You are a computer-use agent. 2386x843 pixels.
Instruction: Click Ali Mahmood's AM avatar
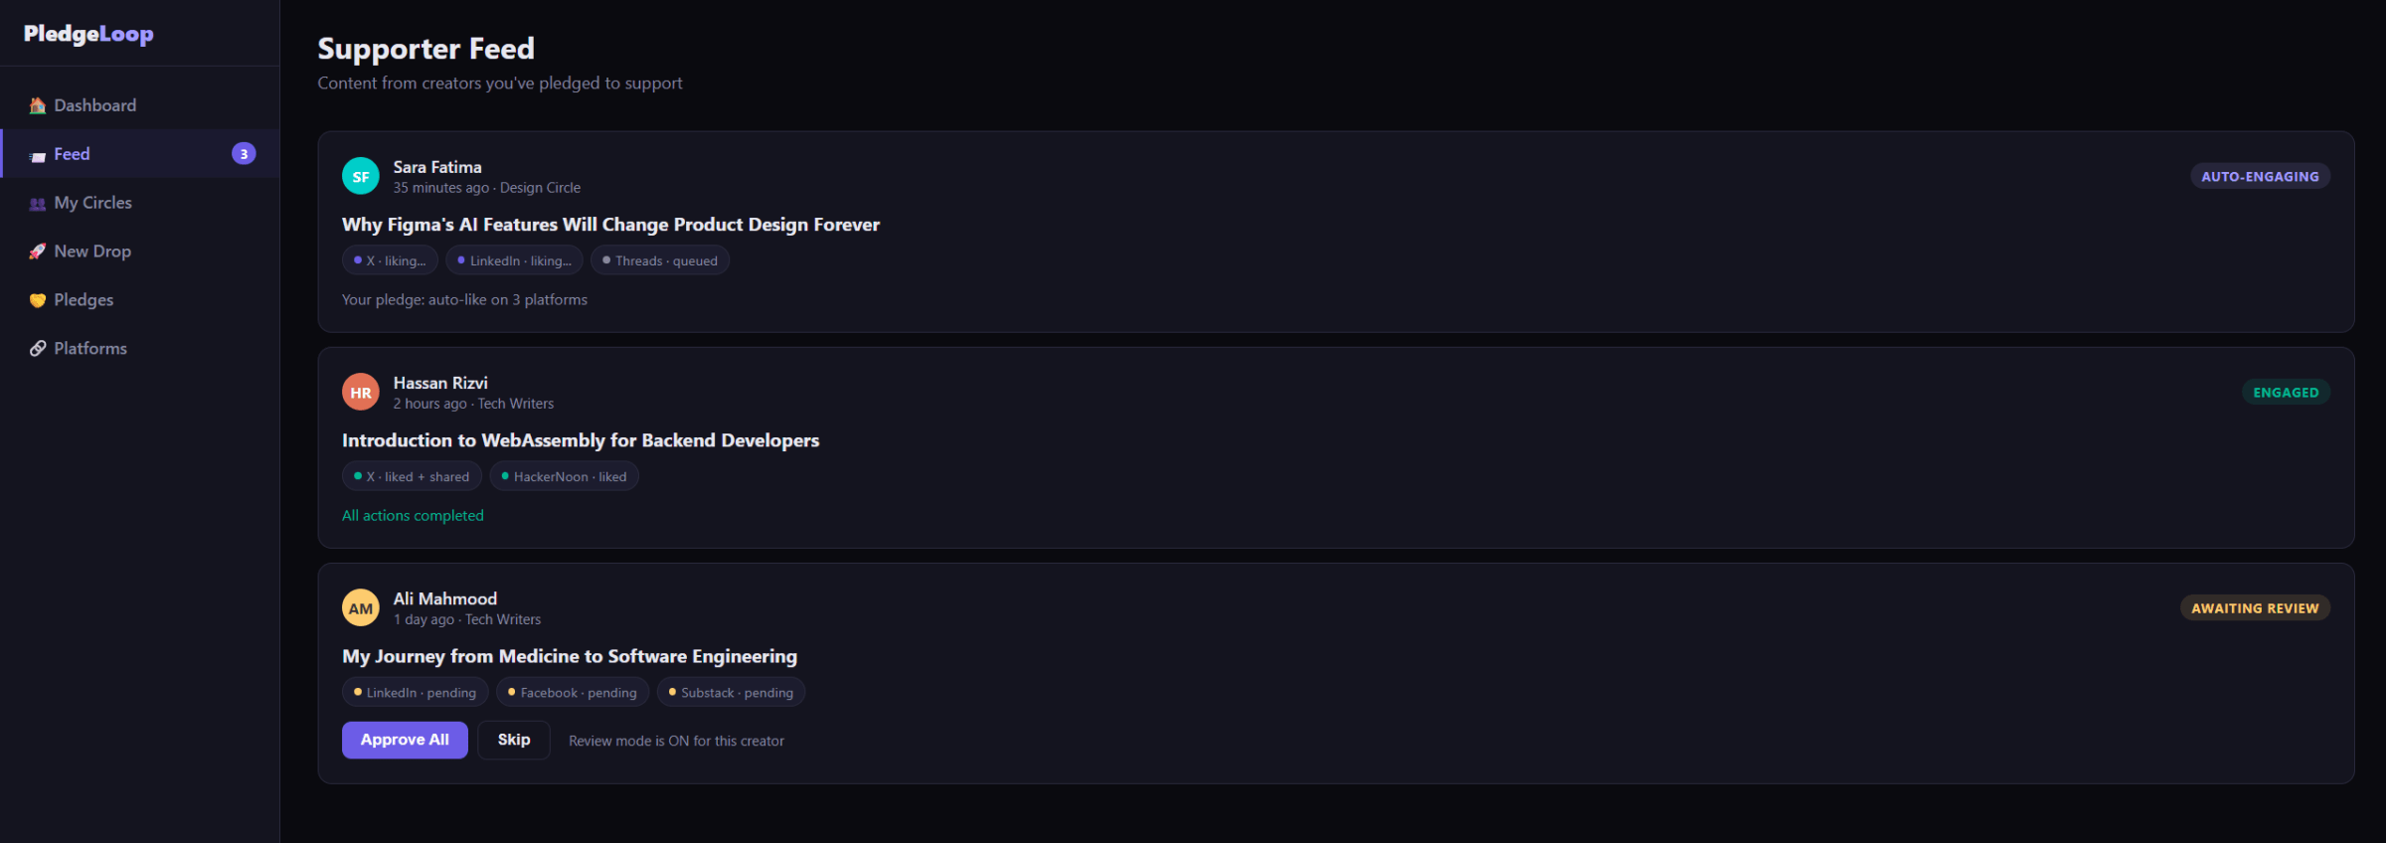360,606
